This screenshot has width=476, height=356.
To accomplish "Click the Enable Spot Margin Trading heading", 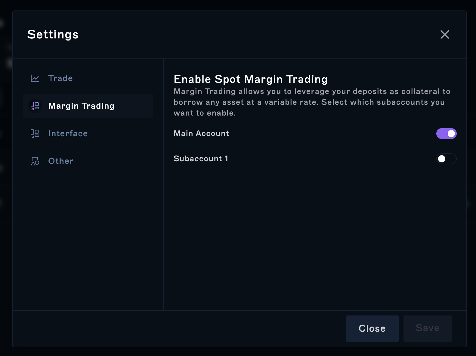I will coord(251,79).
